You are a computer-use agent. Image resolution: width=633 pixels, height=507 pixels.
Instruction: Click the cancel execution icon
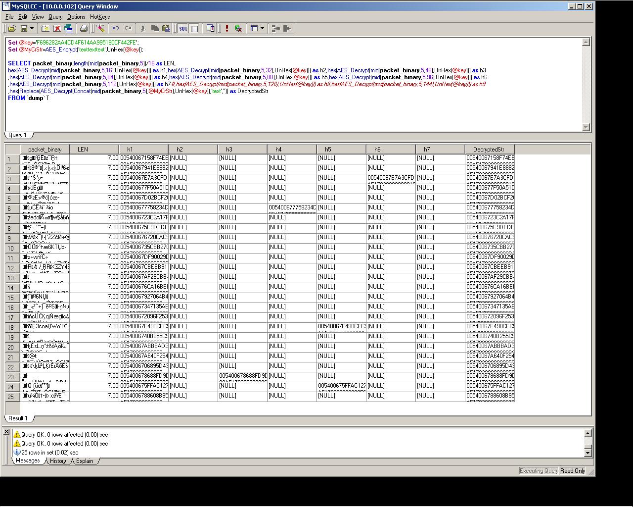(238, 29)
